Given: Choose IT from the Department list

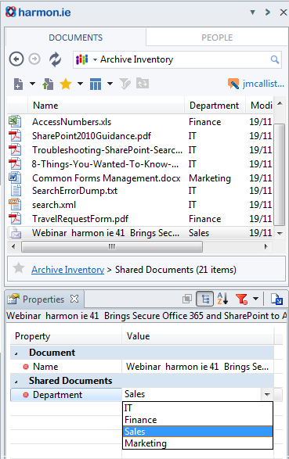Looking at the screenshot, I should click(197, 407).
